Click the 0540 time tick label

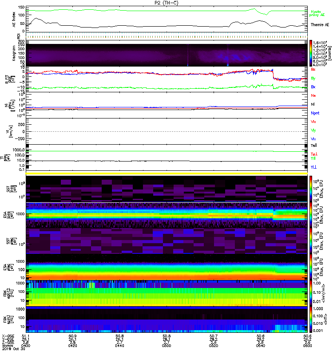(x=261, y=346)
